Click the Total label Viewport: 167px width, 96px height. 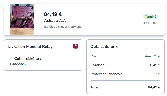[x=95, y=87]
